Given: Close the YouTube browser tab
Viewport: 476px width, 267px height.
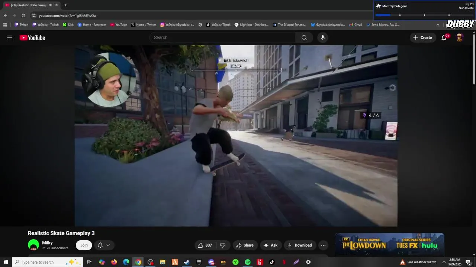Looking at the screenshot, I should [57, 5].
